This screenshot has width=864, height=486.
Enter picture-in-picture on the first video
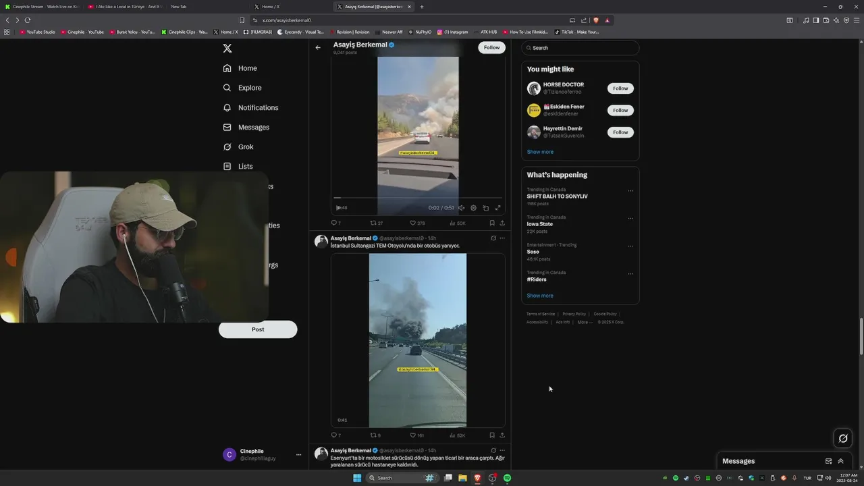485,208
